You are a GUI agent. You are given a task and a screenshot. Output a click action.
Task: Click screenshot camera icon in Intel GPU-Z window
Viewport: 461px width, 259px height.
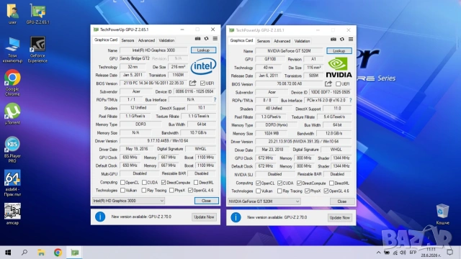click(197, 39)
